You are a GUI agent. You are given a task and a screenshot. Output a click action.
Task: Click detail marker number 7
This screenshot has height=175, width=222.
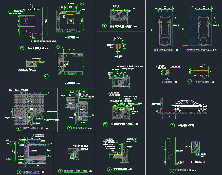point(105,124)
